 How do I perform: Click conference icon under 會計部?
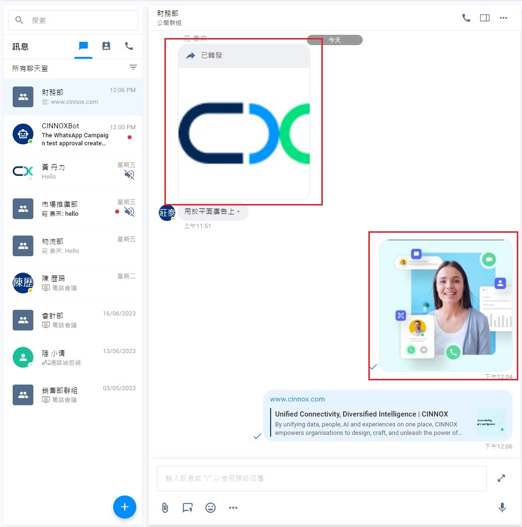coord(46,325)
